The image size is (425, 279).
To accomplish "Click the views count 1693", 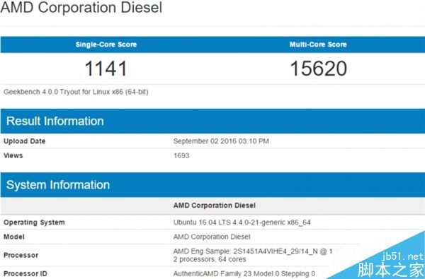I will click(x=181, y=155).
